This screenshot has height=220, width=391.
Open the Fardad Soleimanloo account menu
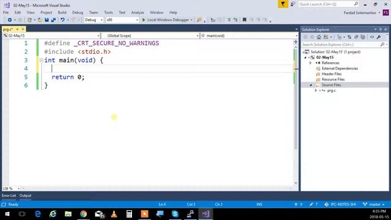(x=362, y=13)
